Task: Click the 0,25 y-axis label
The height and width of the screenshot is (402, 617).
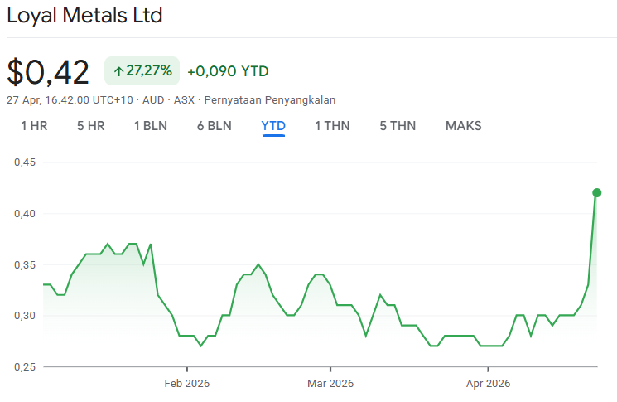Action: point(25,367)
